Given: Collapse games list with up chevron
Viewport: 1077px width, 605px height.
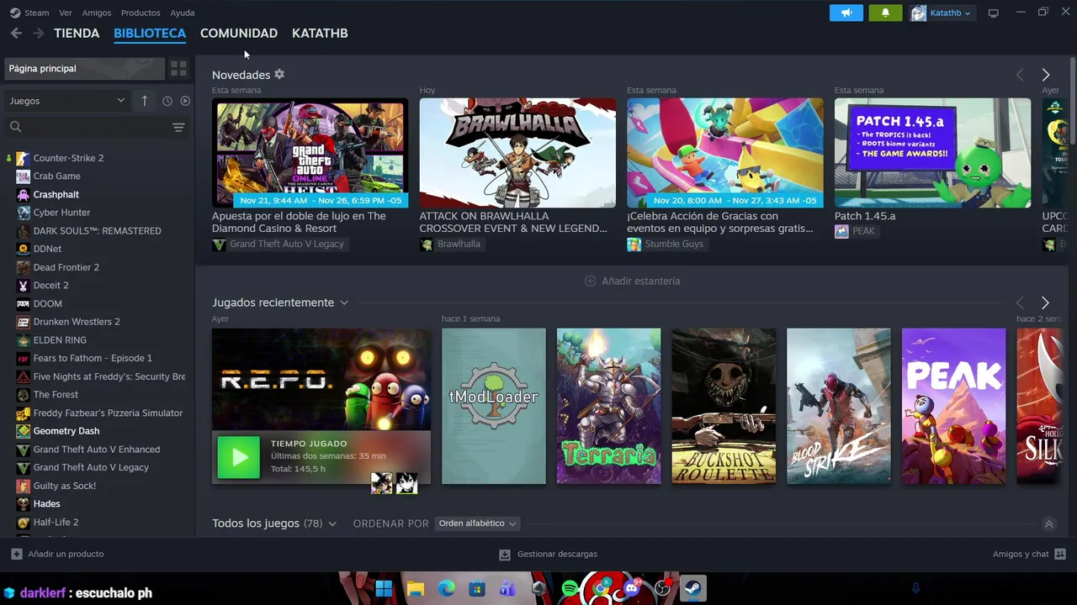Looking at the screenshot, I should (x=1048, y=523).
